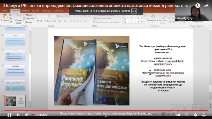Open the Анимация ribbon tab
The height and width of the screenshot is (119, 212).
(59, 11)
